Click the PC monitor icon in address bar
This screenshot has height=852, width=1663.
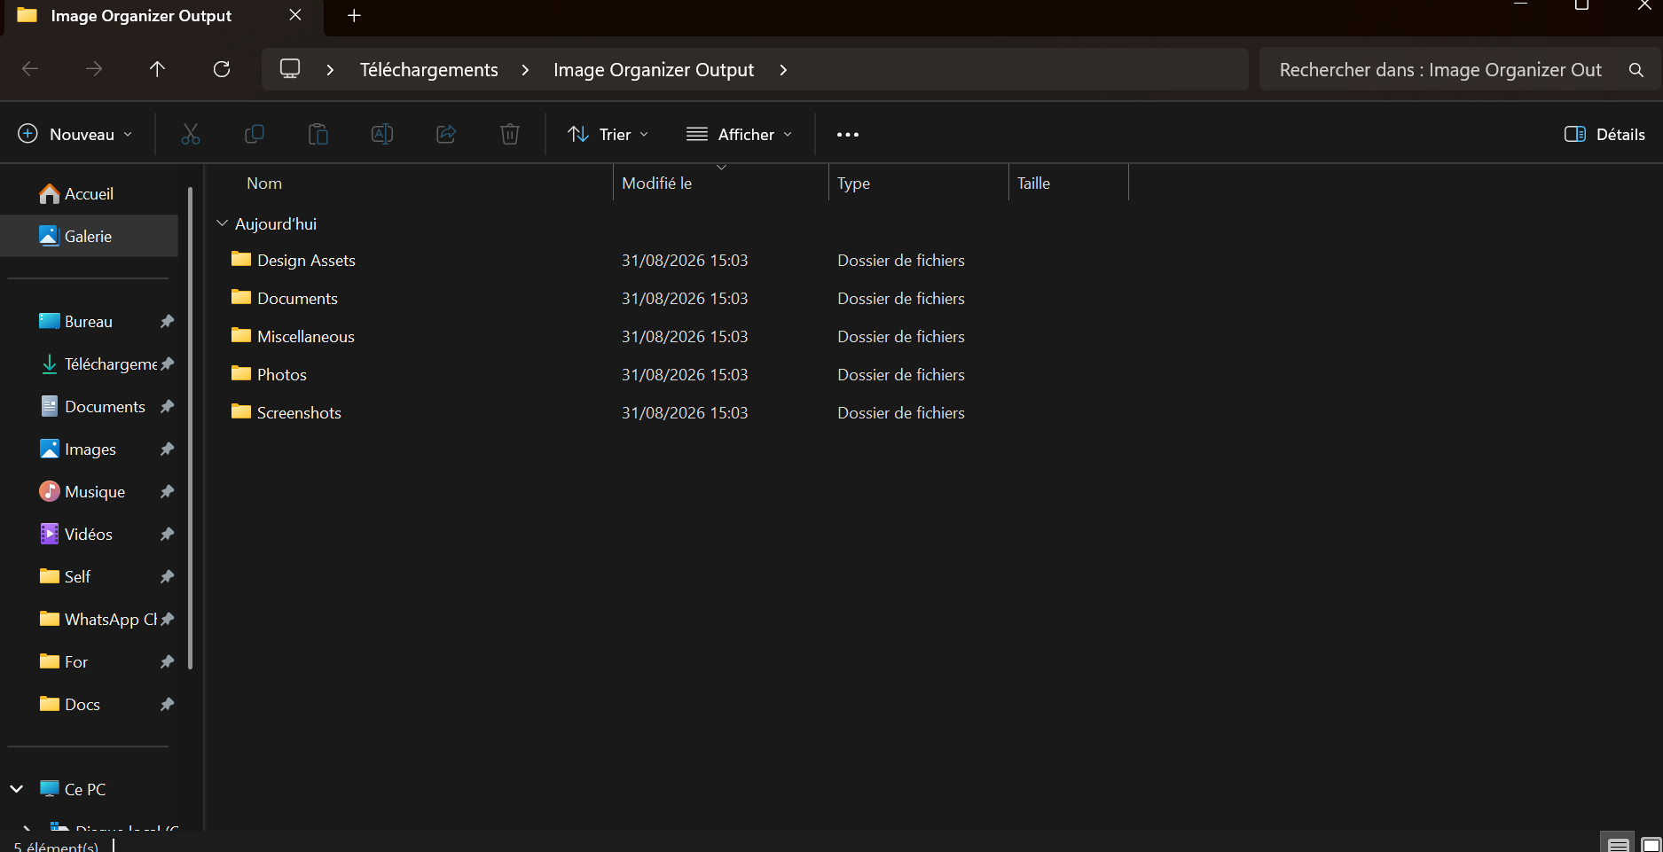click(290, 69)
